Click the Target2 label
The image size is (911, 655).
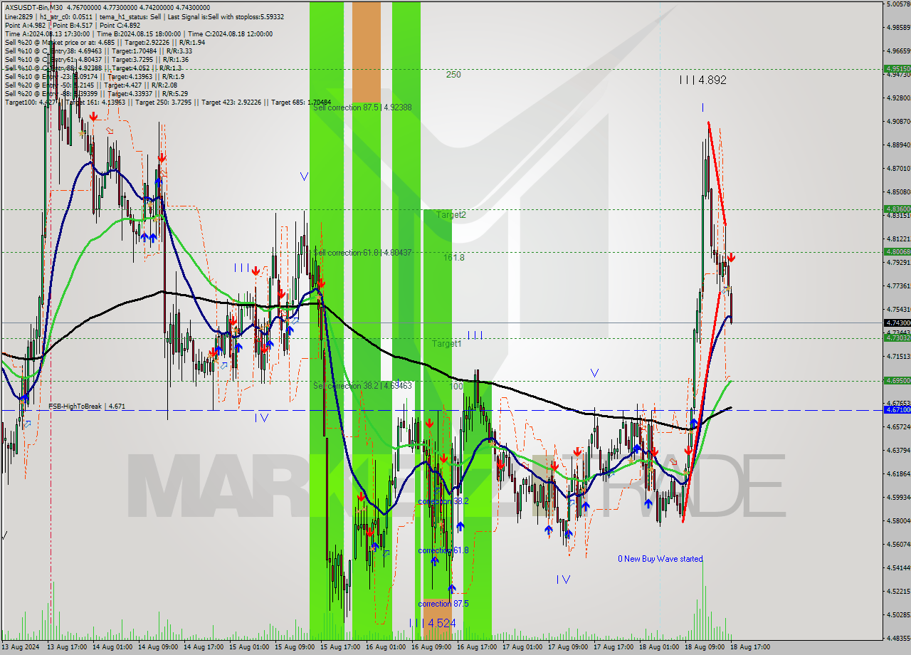(x=451, y=214)
